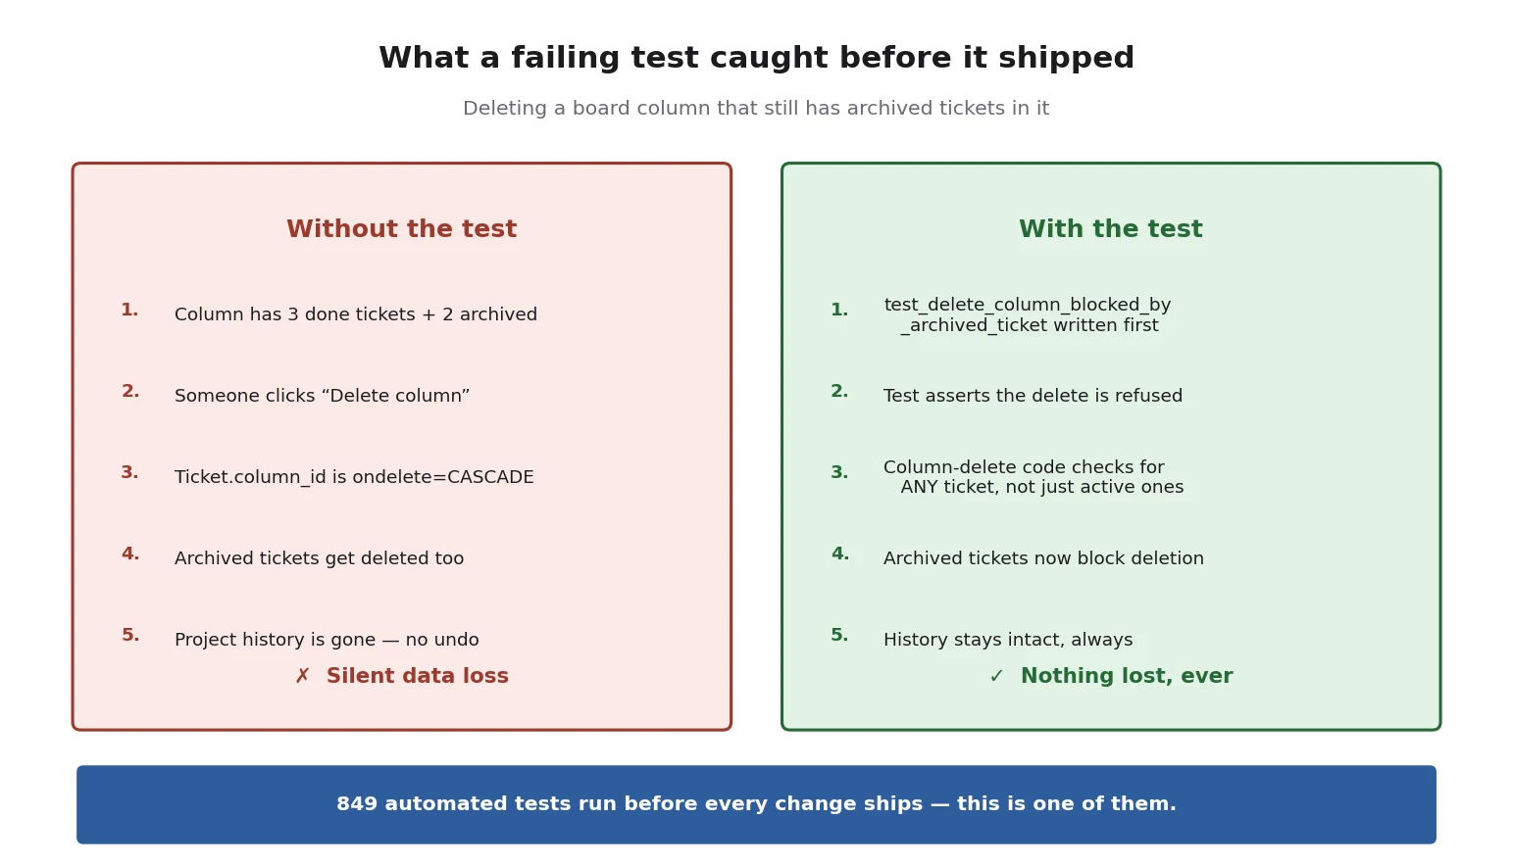The height and width of the screenshot is (867, 1513).
Task: Click the step 'Someone clicks “Delete column”'
Action: [x=322, y=396]
